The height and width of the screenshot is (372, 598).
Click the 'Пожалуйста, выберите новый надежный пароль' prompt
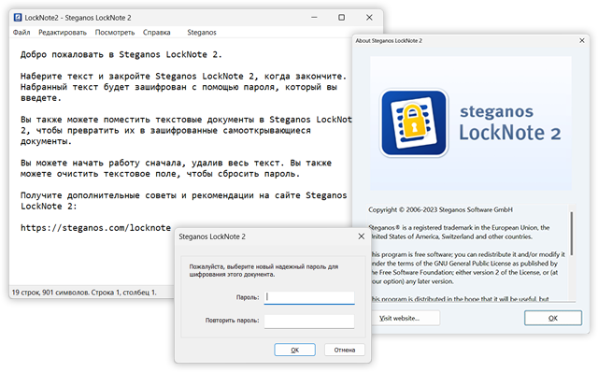pos(263,270)
